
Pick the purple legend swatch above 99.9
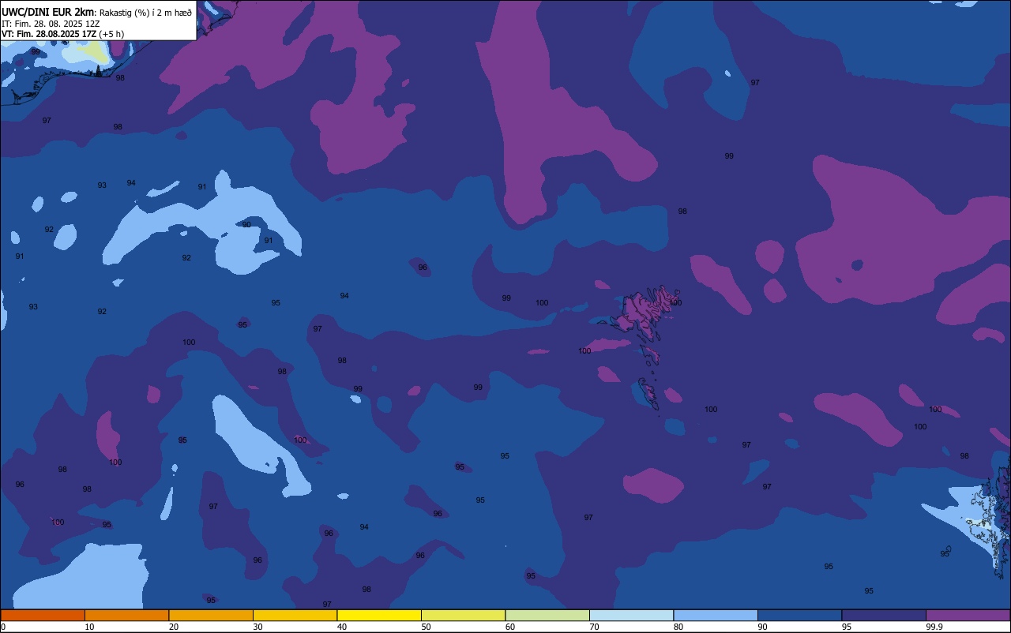click(x=968, y=615)
